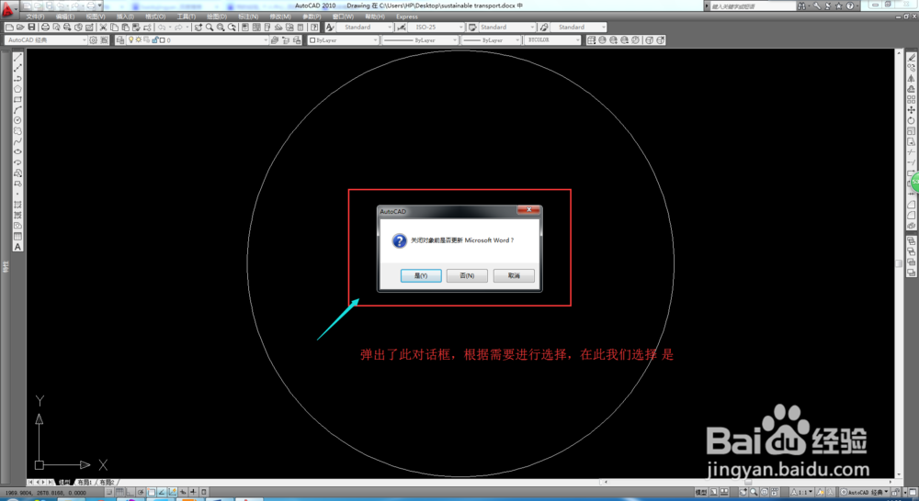Click the 模型 model space button in the status bar
This screenshot has height=501, width=919.
(701, 492)
